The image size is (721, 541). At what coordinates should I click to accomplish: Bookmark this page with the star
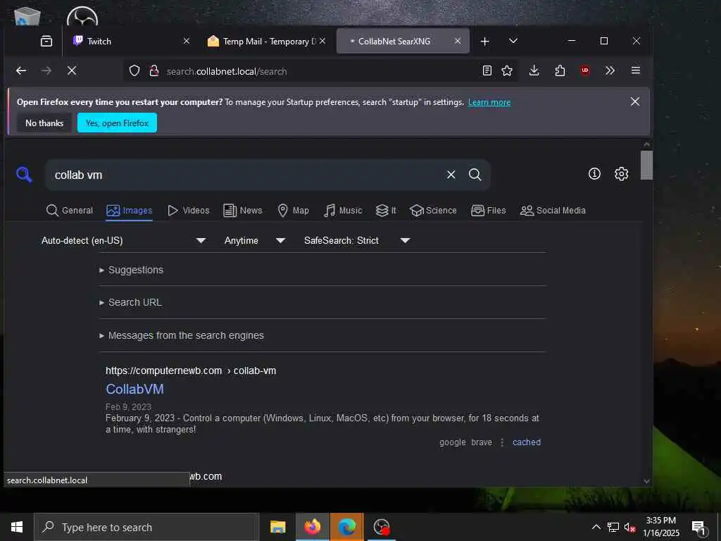click(x=507, y=70)
